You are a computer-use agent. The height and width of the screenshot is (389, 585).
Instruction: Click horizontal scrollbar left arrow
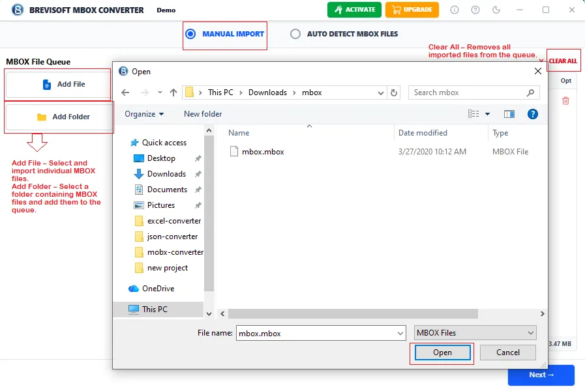tap(222, 313)
